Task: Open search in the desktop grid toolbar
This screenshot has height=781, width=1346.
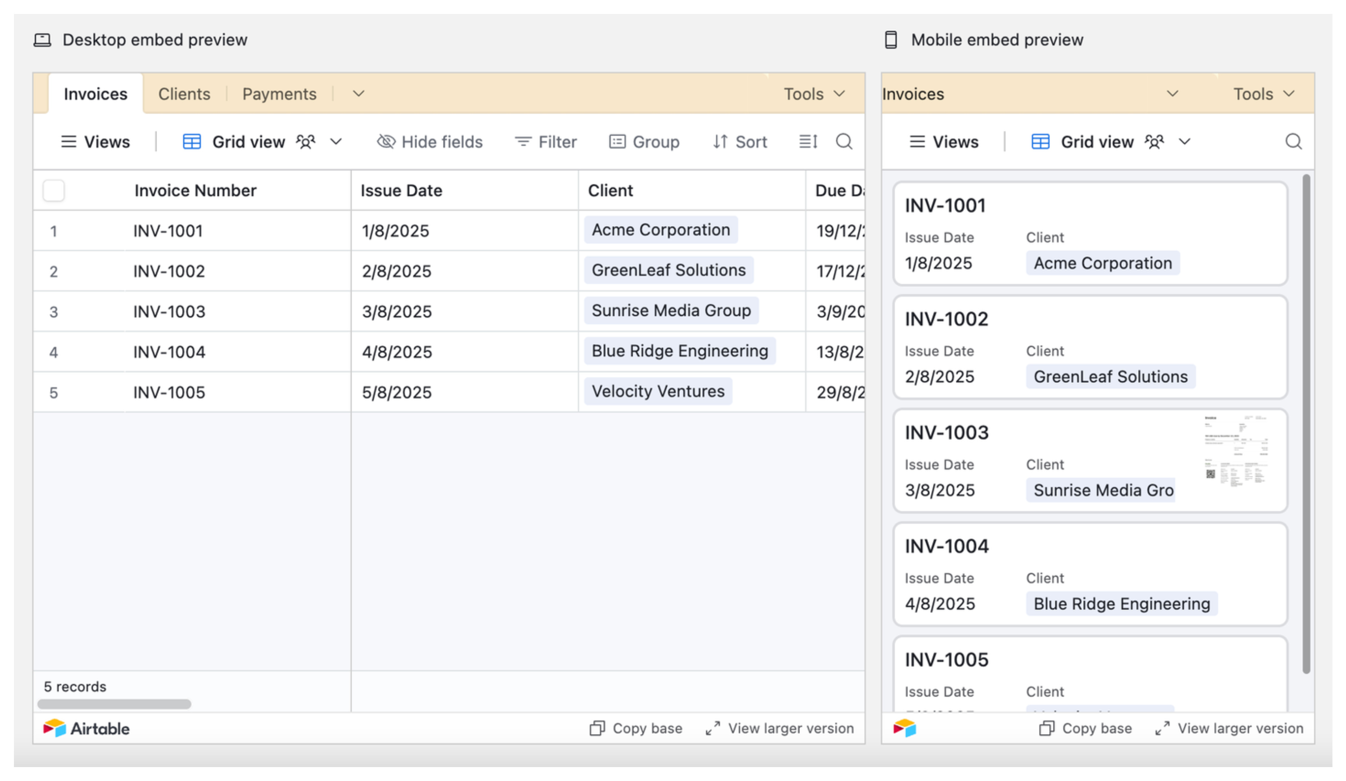Action: [x=844, y=142]
